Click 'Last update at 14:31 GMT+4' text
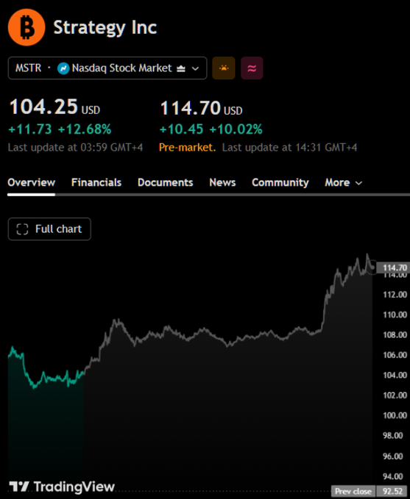Image resolution: width=410 pixels, height=499 pixels. [x=289, y=147]
